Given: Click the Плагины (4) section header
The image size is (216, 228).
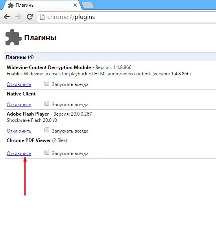Looking at the screenshot, I should coord(110,57).
